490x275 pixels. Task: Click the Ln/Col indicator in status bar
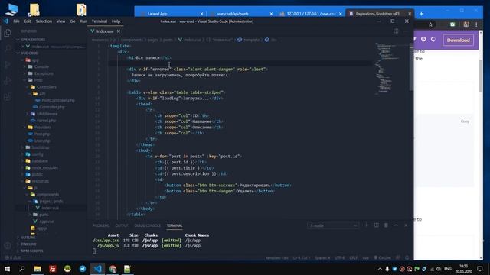point(301,258)
